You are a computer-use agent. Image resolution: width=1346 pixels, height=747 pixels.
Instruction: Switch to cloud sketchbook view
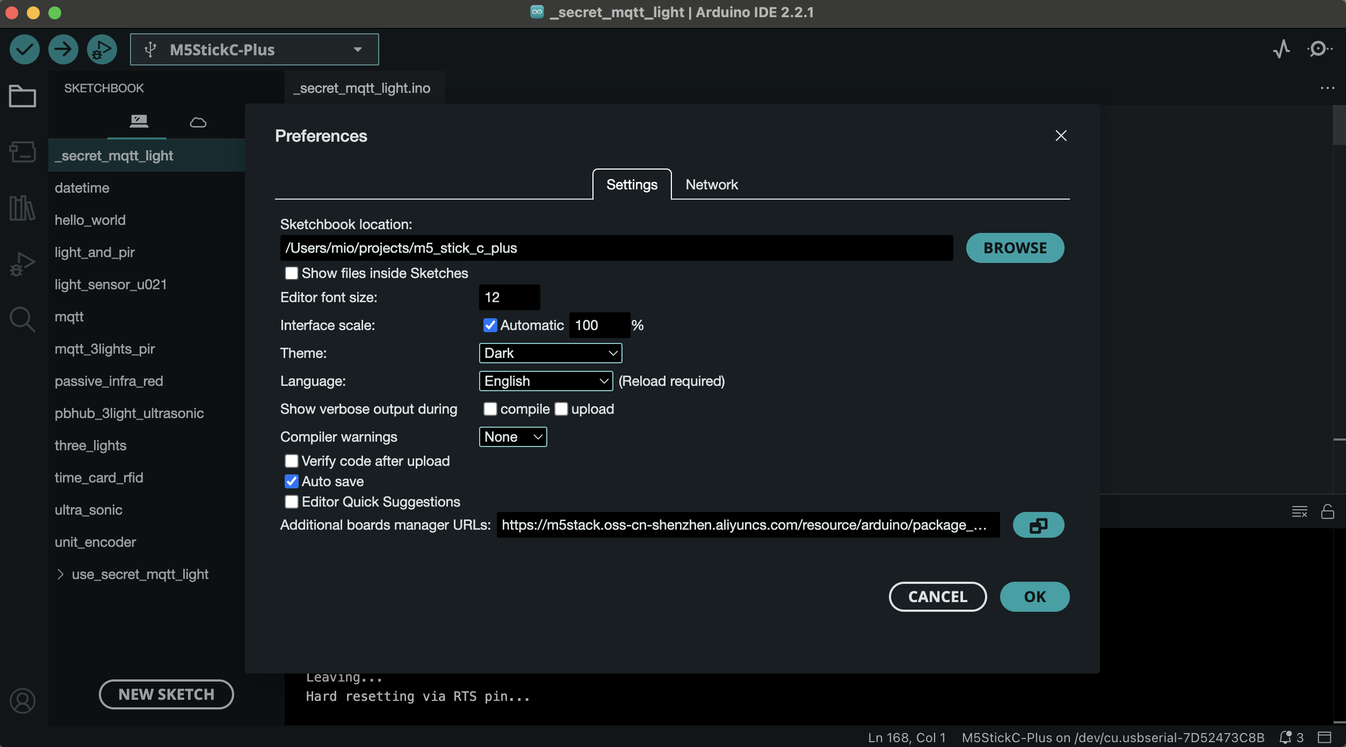[197, 122]
